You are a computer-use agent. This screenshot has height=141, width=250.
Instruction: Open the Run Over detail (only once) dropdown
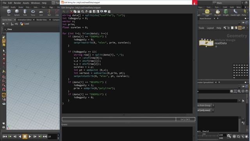206,110
